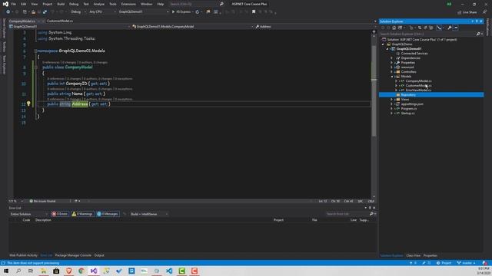The width and height of the screenshot is (492, 276).
Task: Toggle the 0 Errors filter
Action: point(60,214)
